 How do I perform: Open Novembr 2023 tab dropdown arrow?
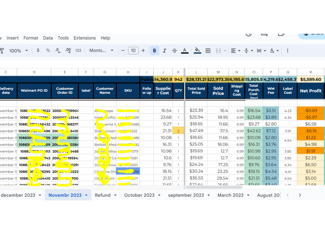pyautogui.click(x=86, y=195)
